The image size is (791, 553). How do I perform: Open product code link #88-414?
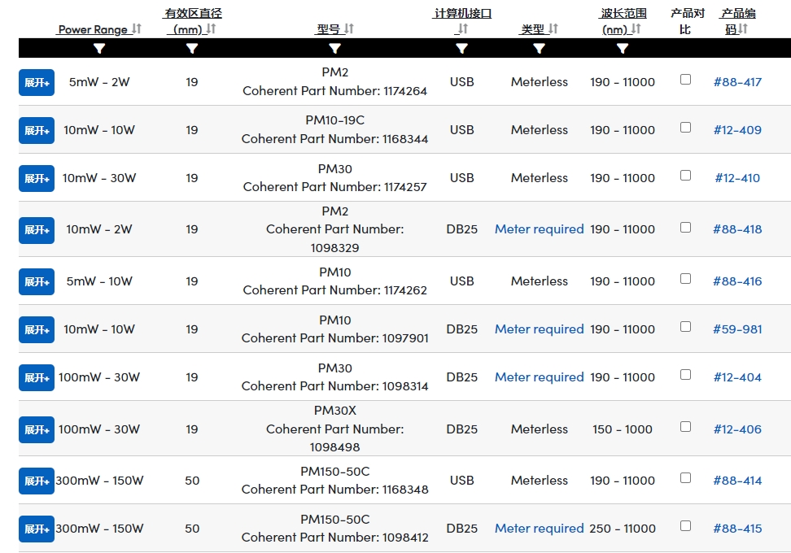[x=737, y=481]
